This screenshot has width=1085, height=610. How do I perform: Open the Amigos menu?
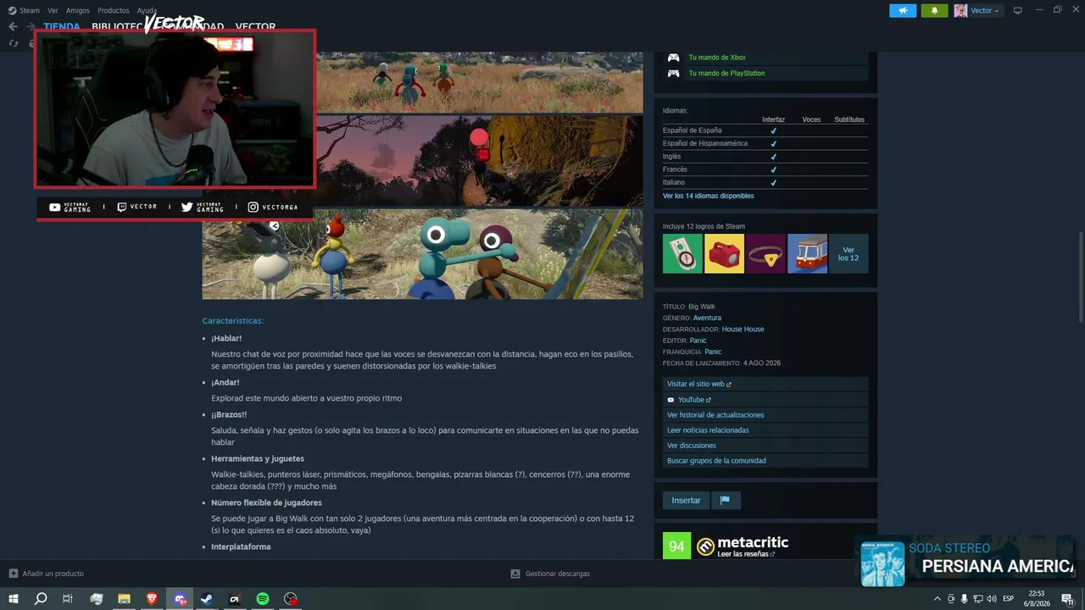coord(78,10)
